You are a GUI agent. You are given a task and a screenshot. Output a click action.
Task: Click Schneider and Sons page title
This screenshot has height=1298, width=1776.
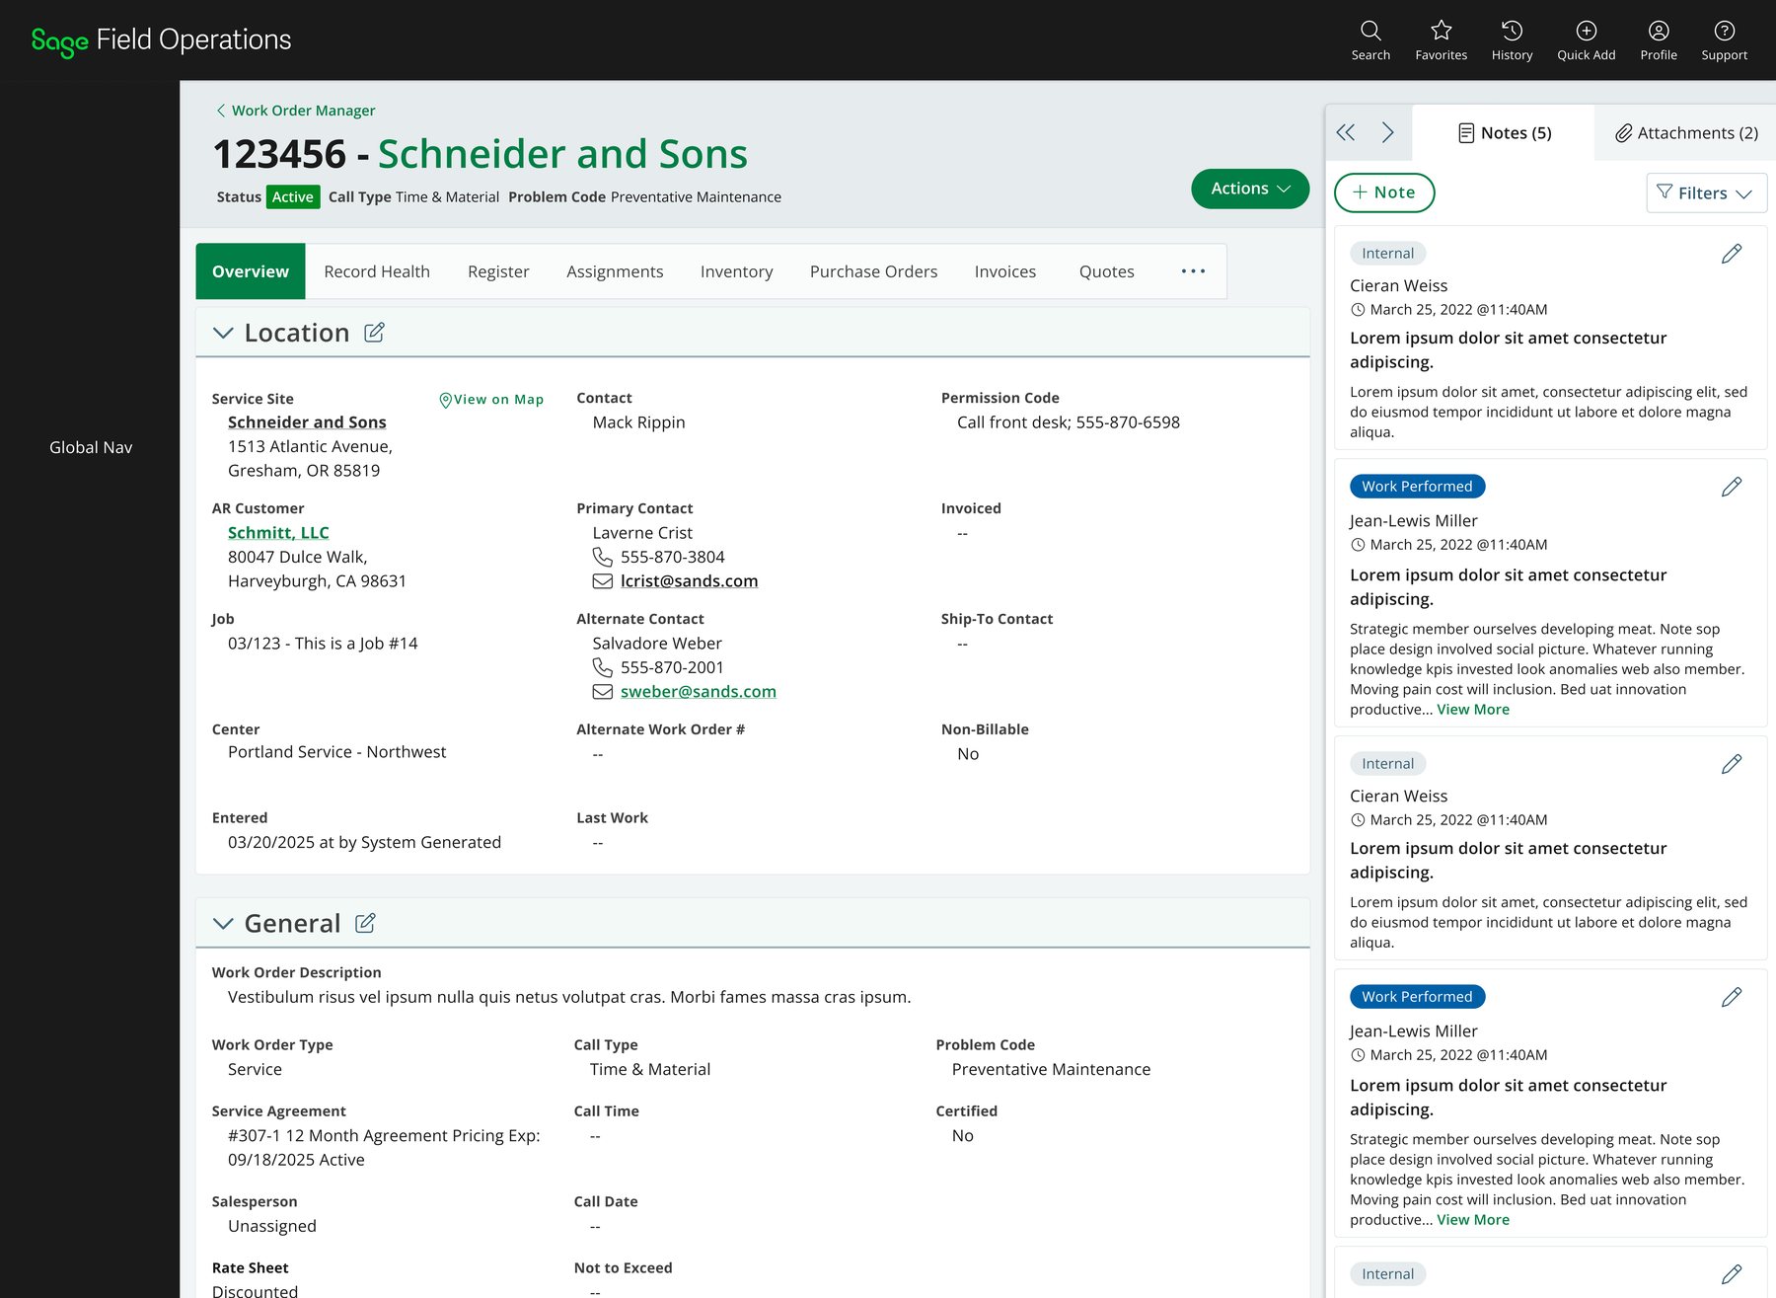[x=562, y=154]
